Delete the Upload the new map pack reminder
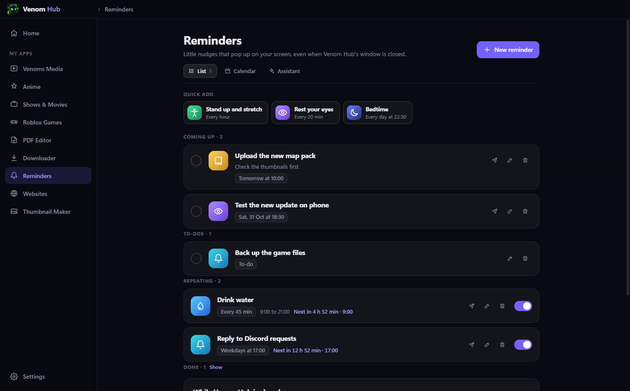This screenshot has width=630, height=391. click(x=525, y=160)
